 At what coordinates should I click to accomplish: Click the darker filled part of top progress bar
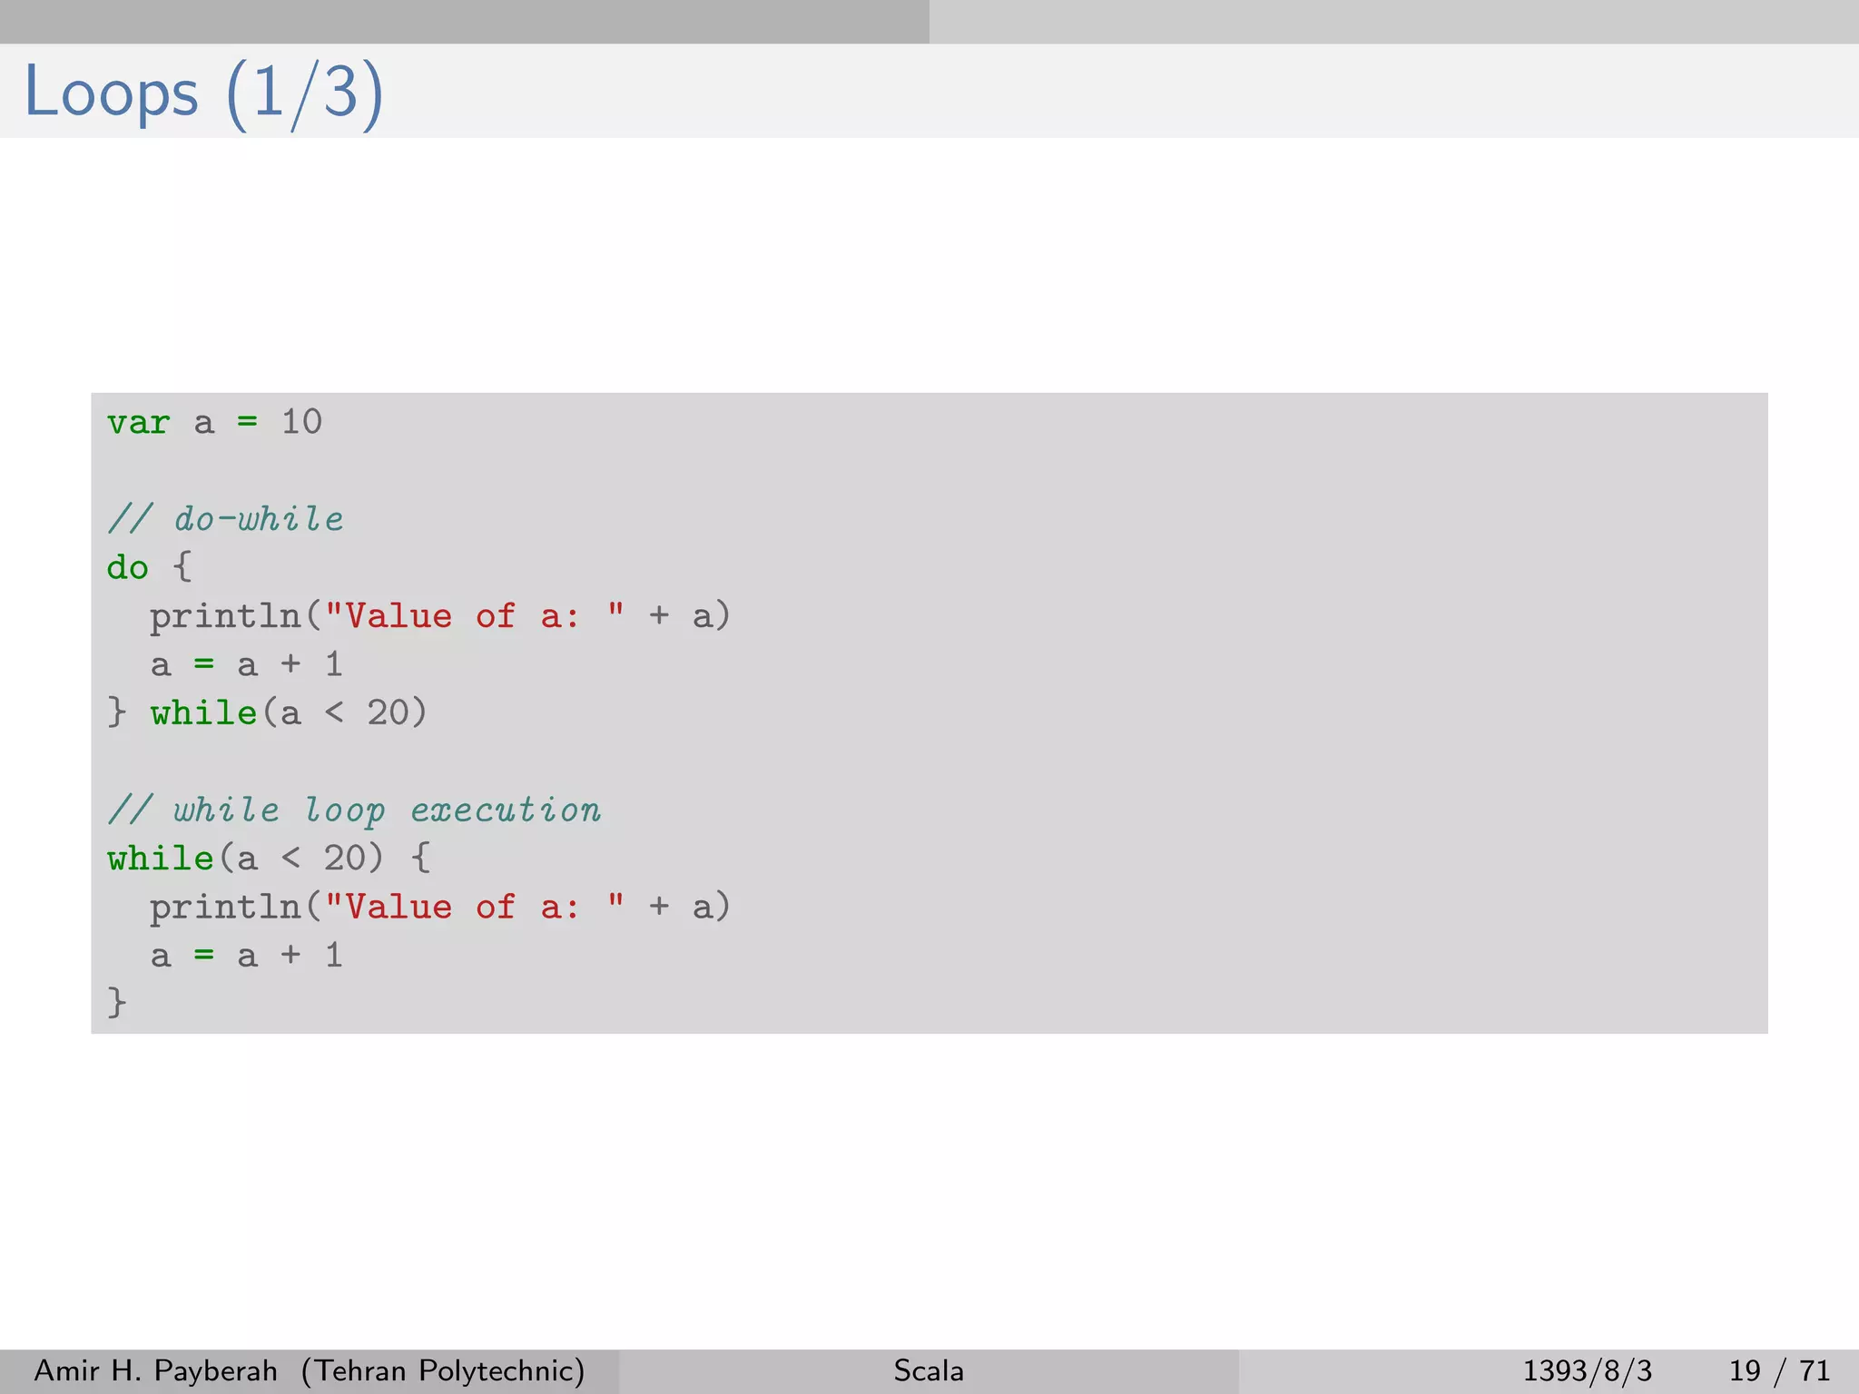pos(465,22)
